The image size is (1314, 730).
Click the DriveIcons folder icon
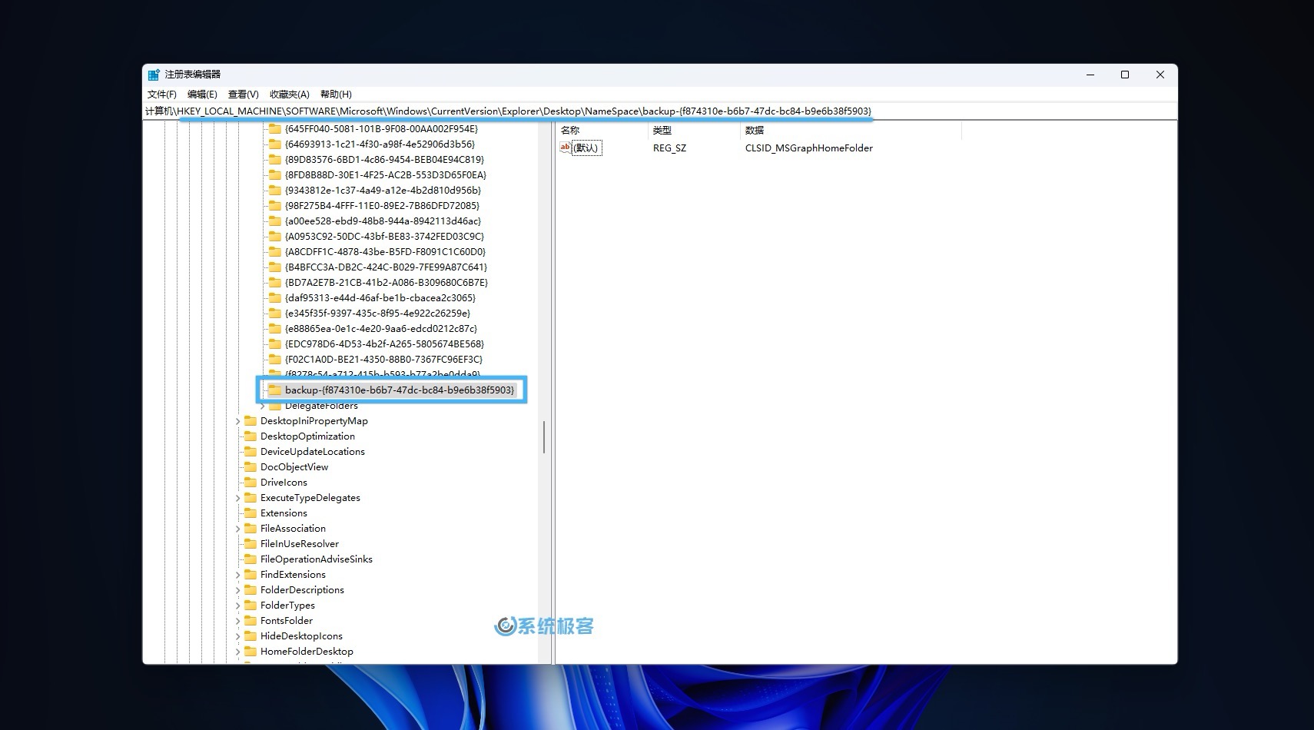click(250, 483)
